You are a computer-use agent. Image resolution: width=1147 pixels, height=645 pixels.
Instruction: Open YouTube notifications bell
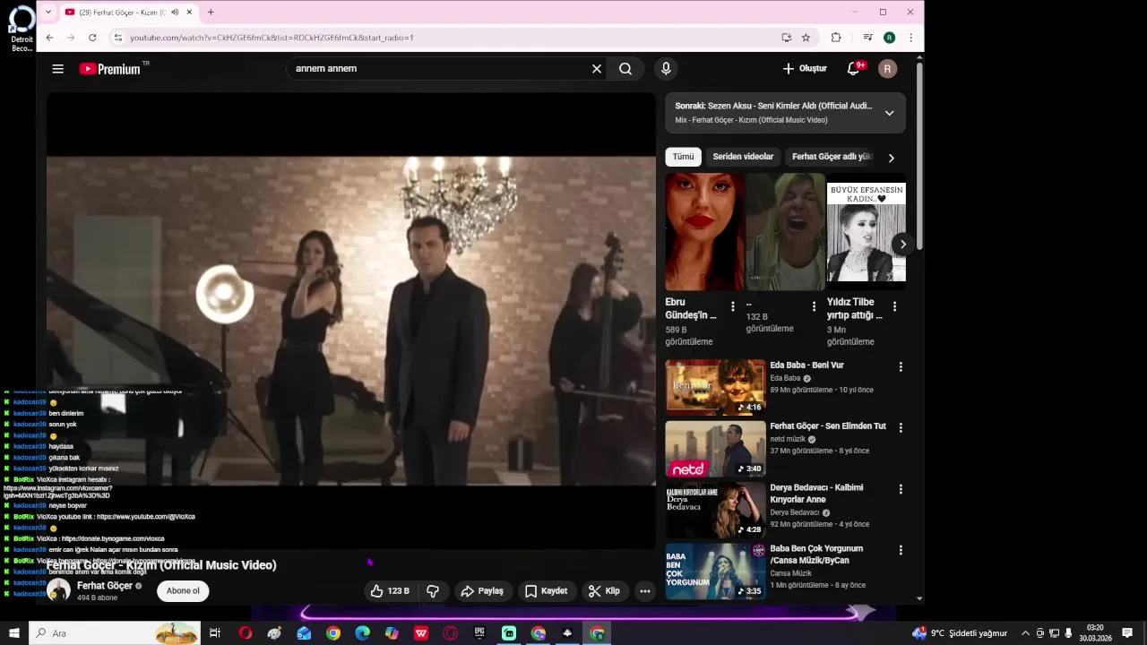[854, 69]
